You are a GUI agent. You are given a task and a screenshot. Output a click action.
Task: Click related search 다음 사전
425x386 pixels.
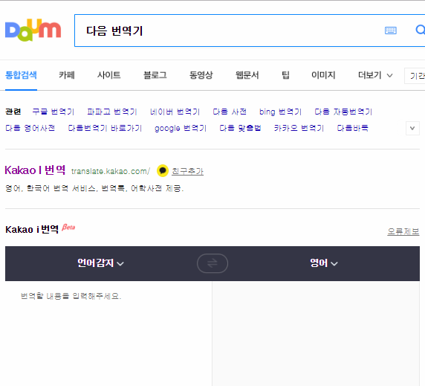[x=230, y=112]
